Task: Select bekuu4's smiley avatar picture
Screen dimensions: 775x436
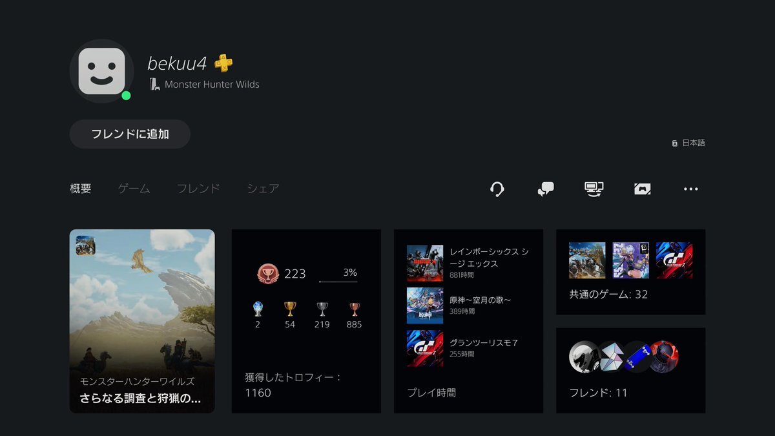Action: (x=101, y=71)
